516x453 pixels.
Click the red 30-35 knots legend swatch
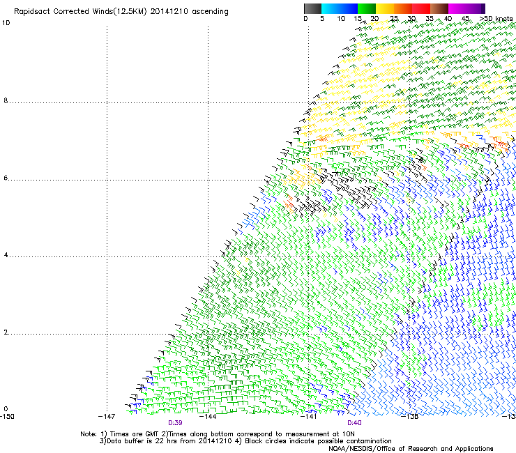click(x=421, y=8)
